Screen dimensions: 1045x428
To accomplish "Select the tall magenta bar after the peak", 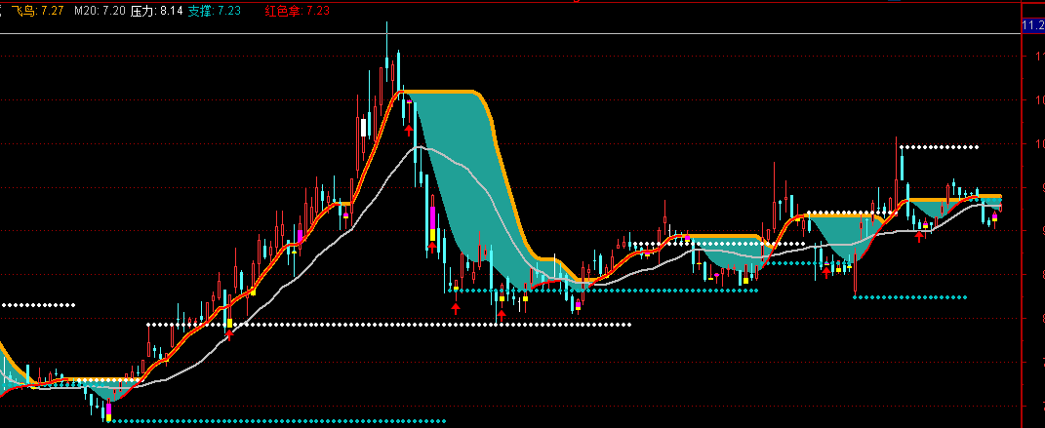I will click(431, 220).
